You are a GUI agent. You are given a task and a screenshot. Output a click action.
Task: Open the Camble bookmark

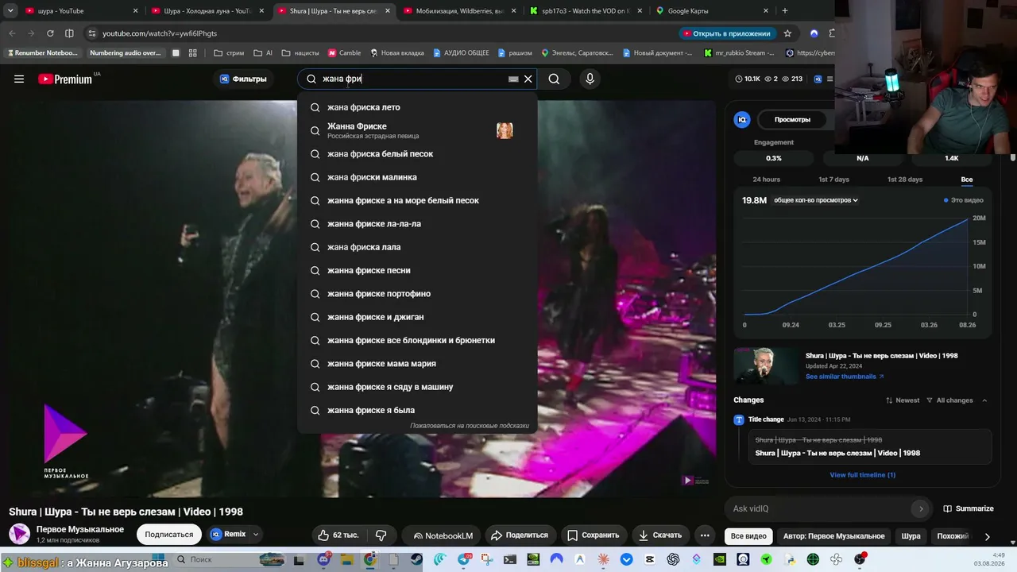coord(343,53)
